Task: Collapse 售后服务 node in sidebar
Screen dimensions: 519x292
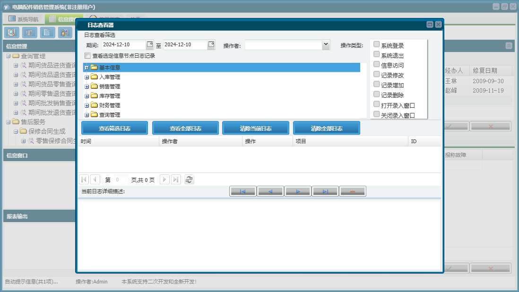Action: click(x=9, y=122)
